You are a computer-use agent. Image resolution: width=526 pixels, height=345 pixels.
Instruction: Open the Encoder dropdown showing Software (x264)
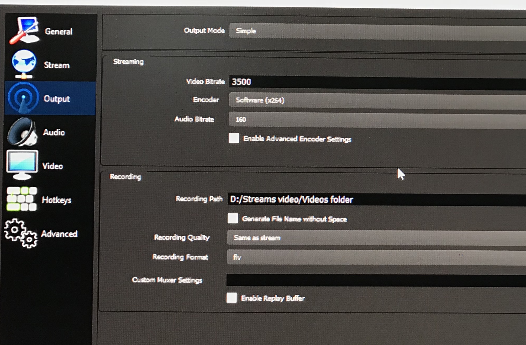click(x=377, y=101)
